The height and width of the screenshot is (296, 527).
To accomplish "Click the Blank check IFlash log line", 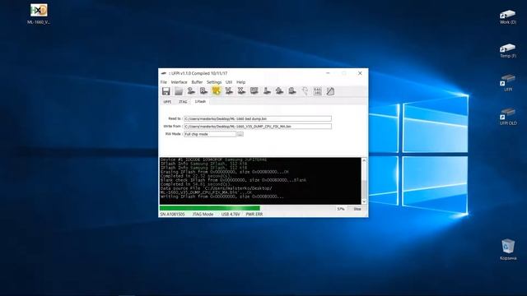I will point(233,180).
